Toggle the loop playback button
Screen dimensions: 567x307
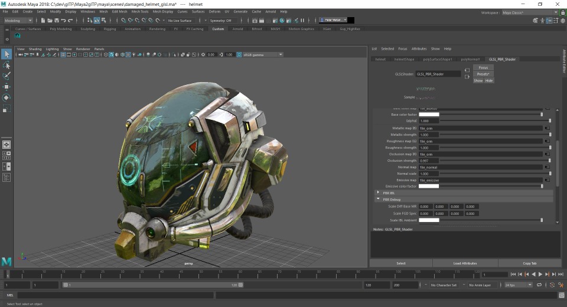pos(540,285)
